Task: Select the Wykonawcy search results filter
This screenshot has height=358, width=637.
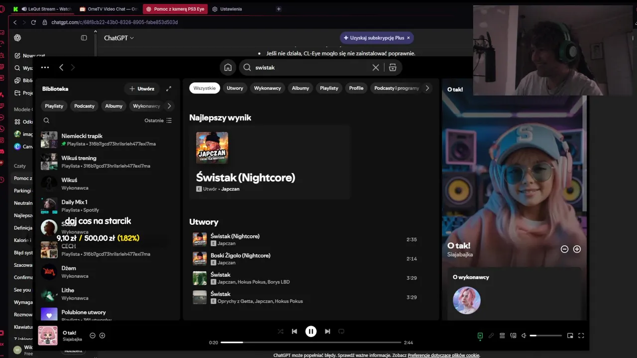Action: click(x=268, y=88)
